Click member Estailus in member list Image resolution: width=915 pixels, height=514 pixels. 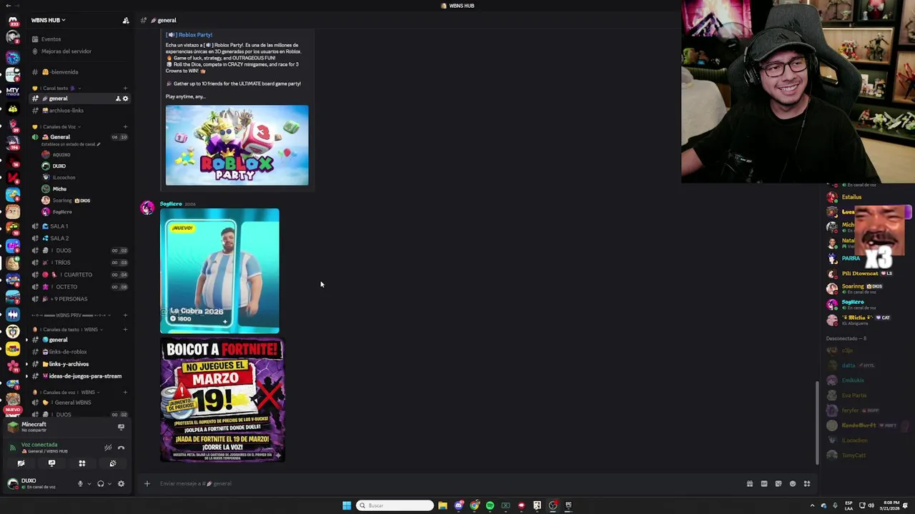click(x=851, y=197)
